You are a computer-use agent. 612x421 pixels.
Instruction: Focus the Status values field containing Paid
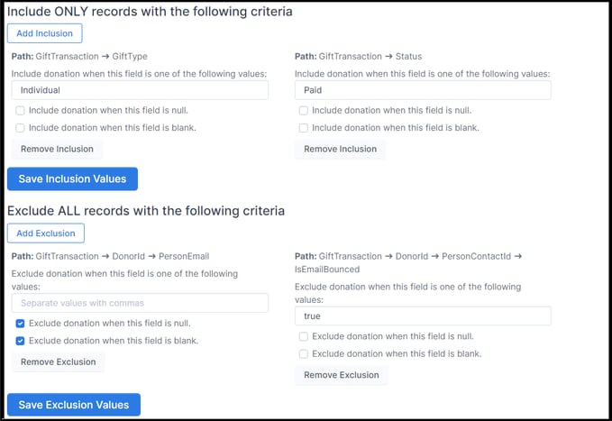pos(423,90)
